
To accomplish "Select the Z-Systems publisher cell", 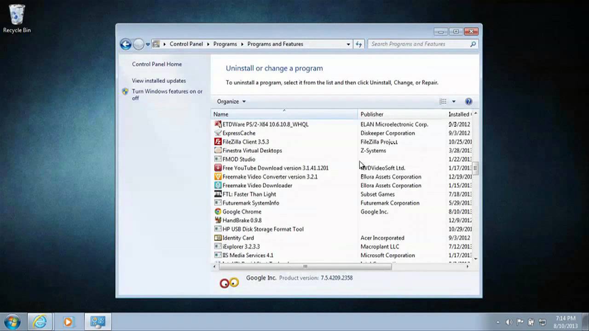I will (373, 150).
